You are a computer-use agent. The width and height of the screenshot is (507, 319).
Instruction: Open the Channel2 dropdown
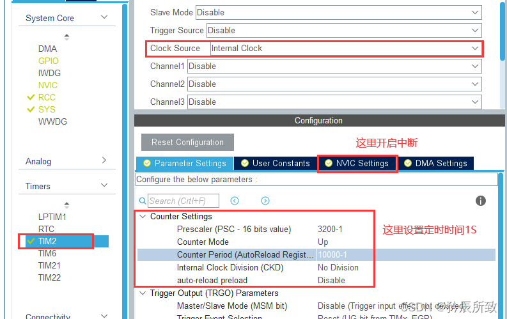334,84
